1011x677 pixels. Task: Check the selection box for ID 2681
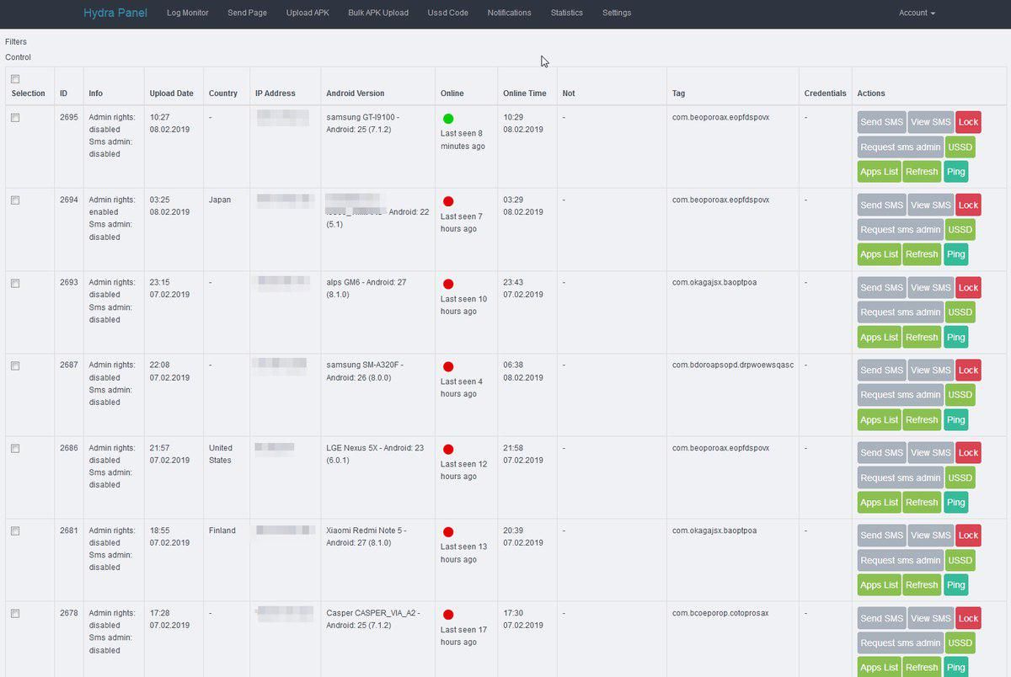[x=15, y=531]
